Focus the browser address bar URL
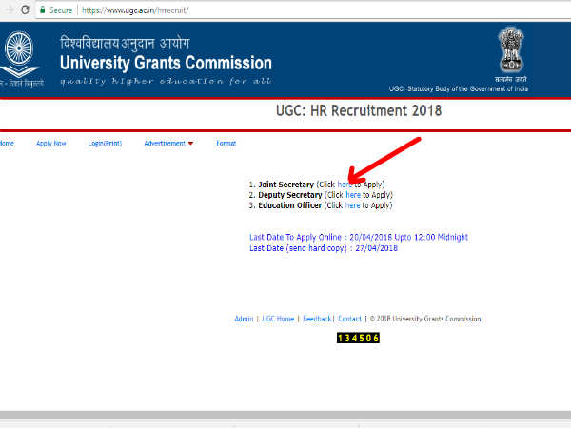The height and width of the screenshot is (428, 571). point(135,10)
